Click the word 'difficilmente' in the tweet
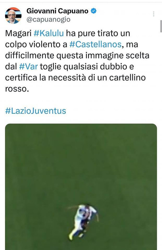This screenshot has width=162, height=250. pos(30,56)
